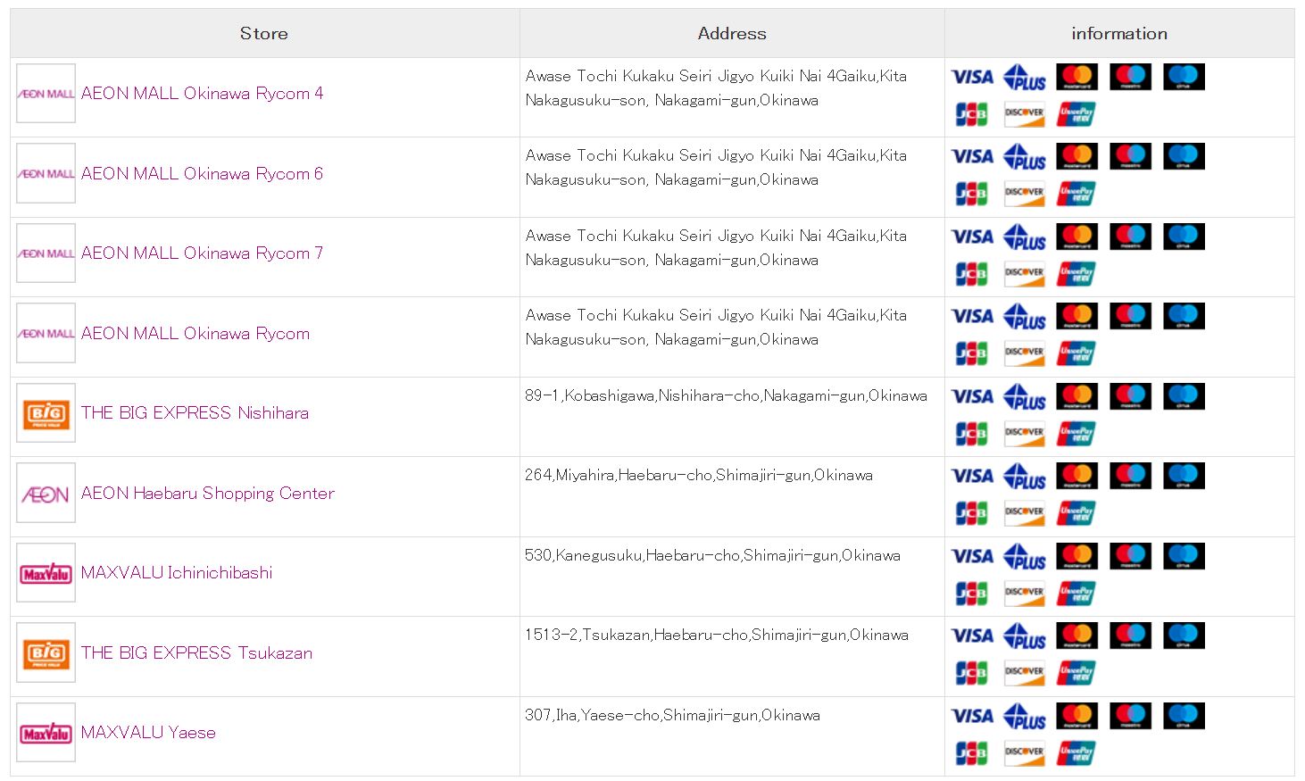
Task: Click the UnionPay icon in the MAXVALU Yaese row
Action: pos(1076,753)
